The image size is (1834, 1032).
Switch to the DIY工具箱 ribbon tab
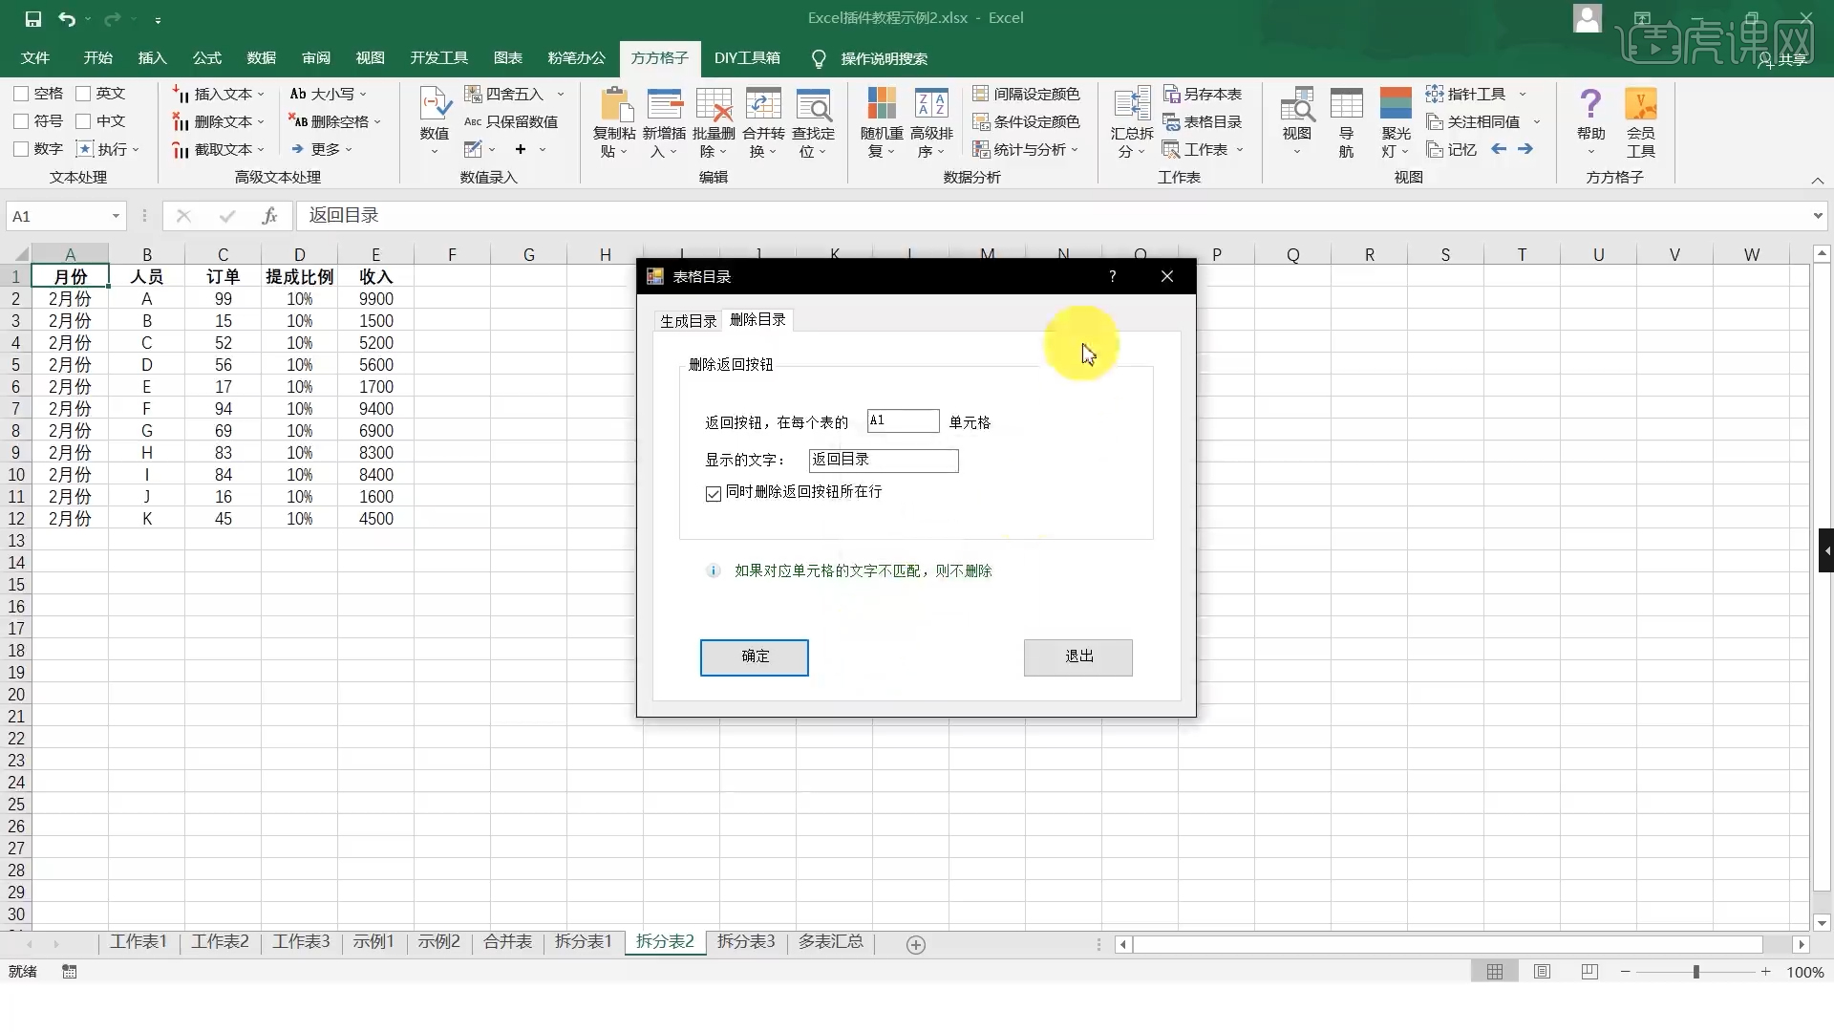747,58
